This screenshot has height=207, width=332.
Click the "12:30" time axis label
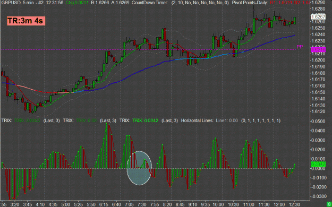(x=295, y=204)
